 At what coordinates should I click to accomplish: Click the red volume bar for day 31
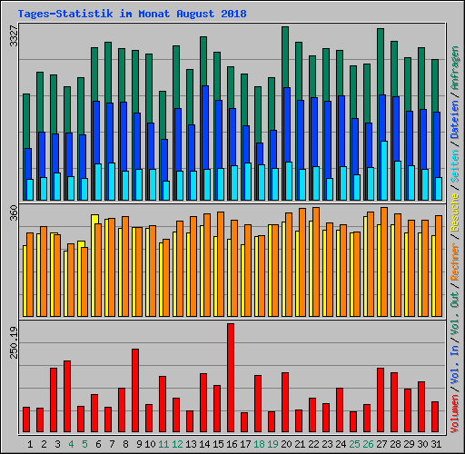(x=435, y=417)
